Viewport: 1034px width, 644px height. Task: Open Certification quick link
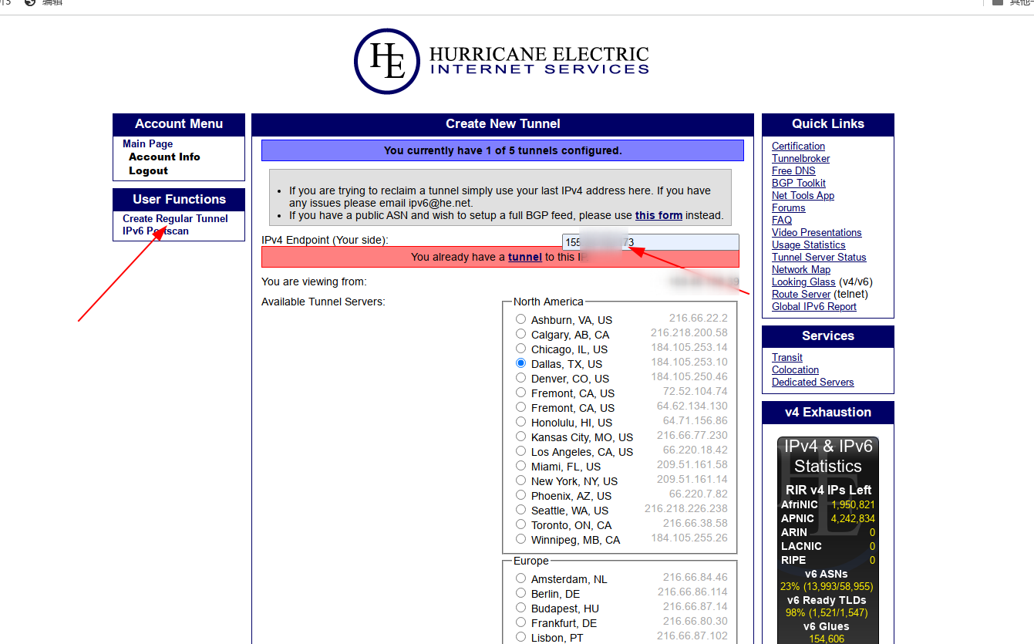coord(798,146)
